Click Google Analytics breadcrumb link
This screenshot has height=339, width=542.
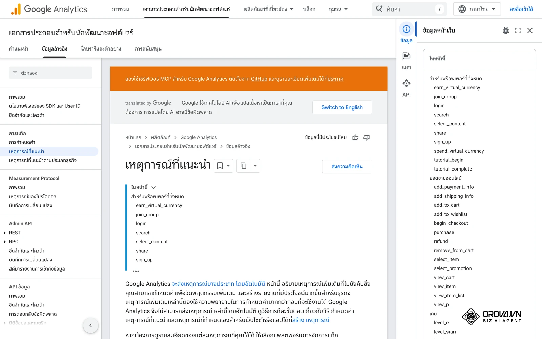(199, 137)
